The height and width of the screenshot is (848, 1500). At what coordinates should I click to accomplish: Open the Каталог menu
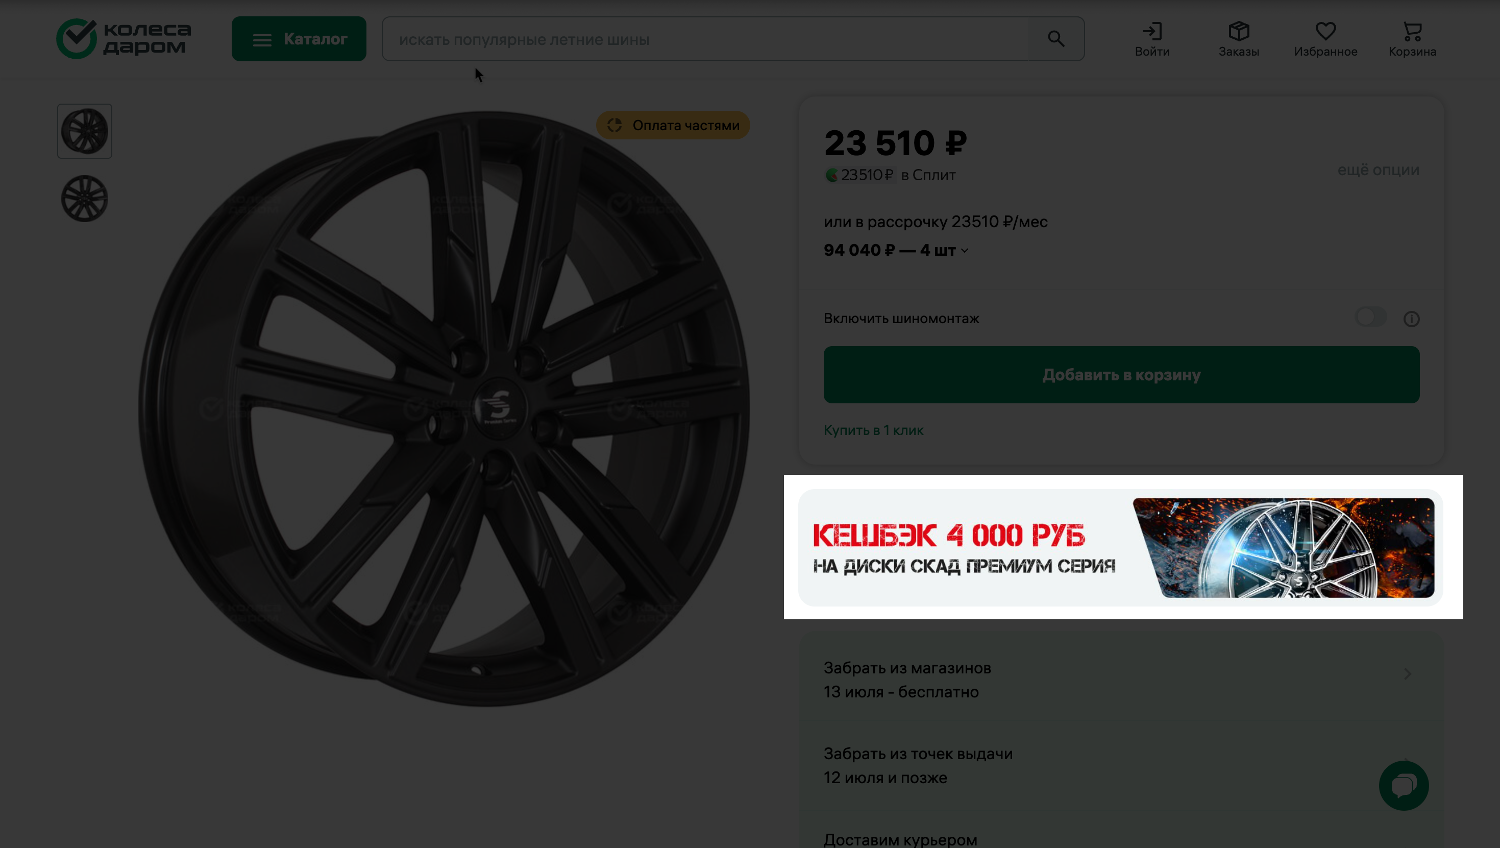click(299, 39)
